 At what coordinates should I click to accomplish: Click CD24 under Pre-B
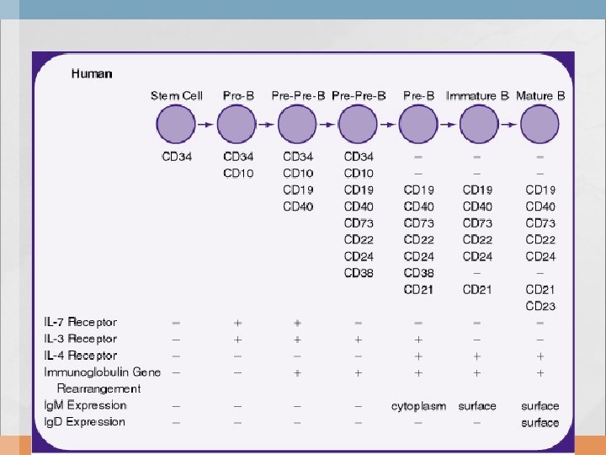click(418, 256)
